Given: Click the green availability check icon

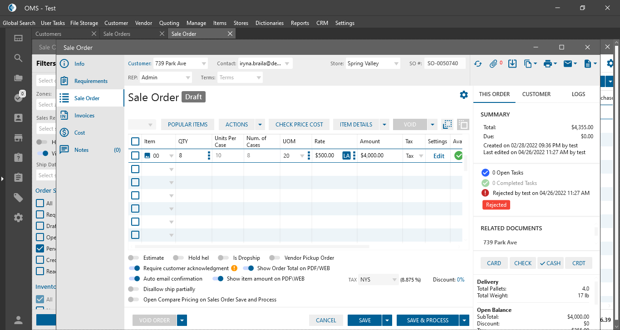Looking at the screenshot, I should point(458,155).
